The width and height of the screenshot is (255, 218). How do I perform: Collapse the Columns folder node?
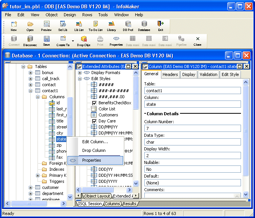click(x=38, y=97)
